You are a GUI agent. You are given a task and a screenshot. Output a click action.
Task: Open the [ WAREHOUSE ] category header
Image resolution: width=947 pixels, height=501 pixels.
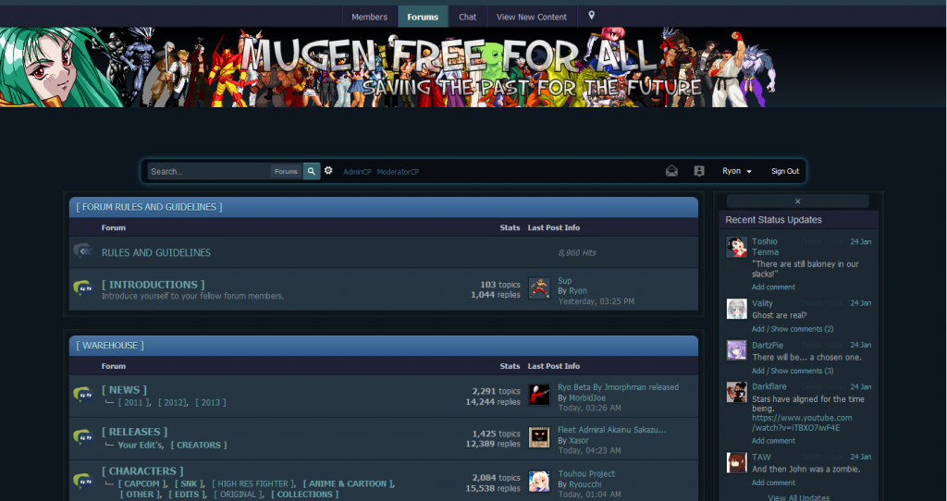click(110, 346)
